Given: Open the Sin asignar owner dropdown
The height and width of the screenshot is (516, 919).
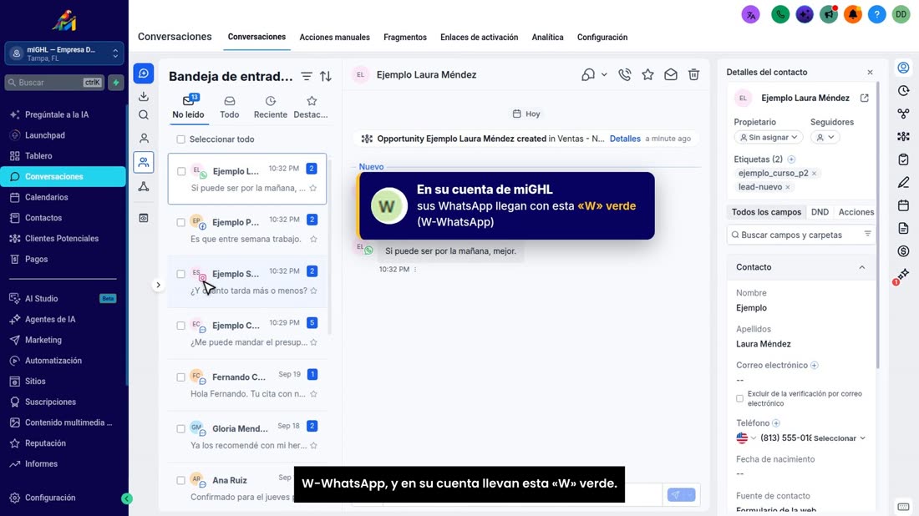Looking at the screenshot, I should (769, 137).
